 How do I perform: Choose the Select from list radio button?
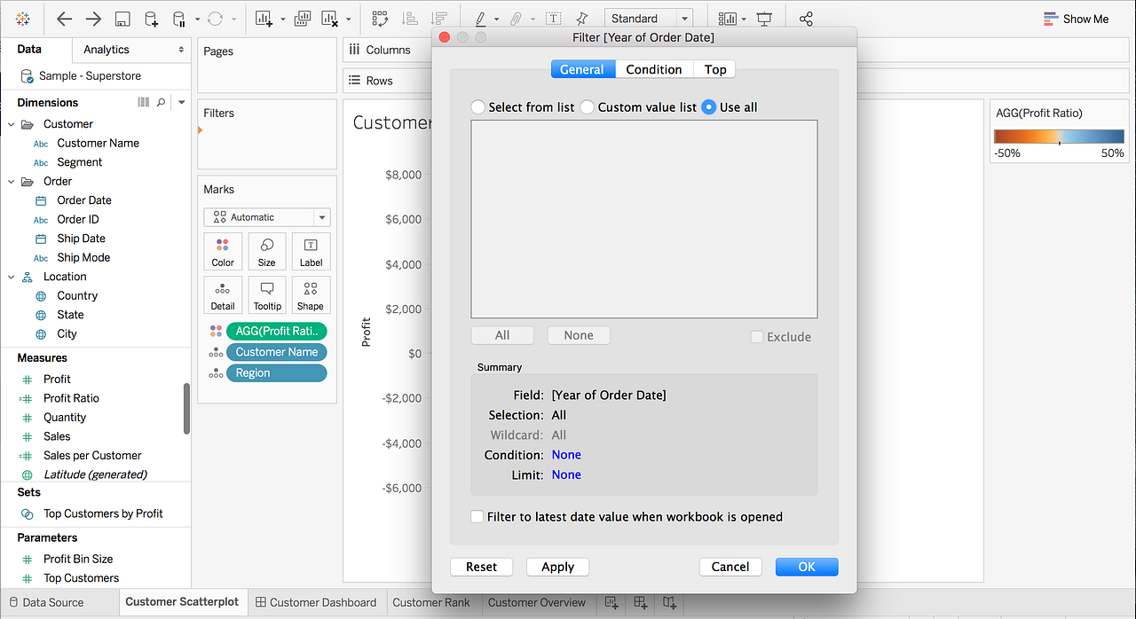point(478,107)
